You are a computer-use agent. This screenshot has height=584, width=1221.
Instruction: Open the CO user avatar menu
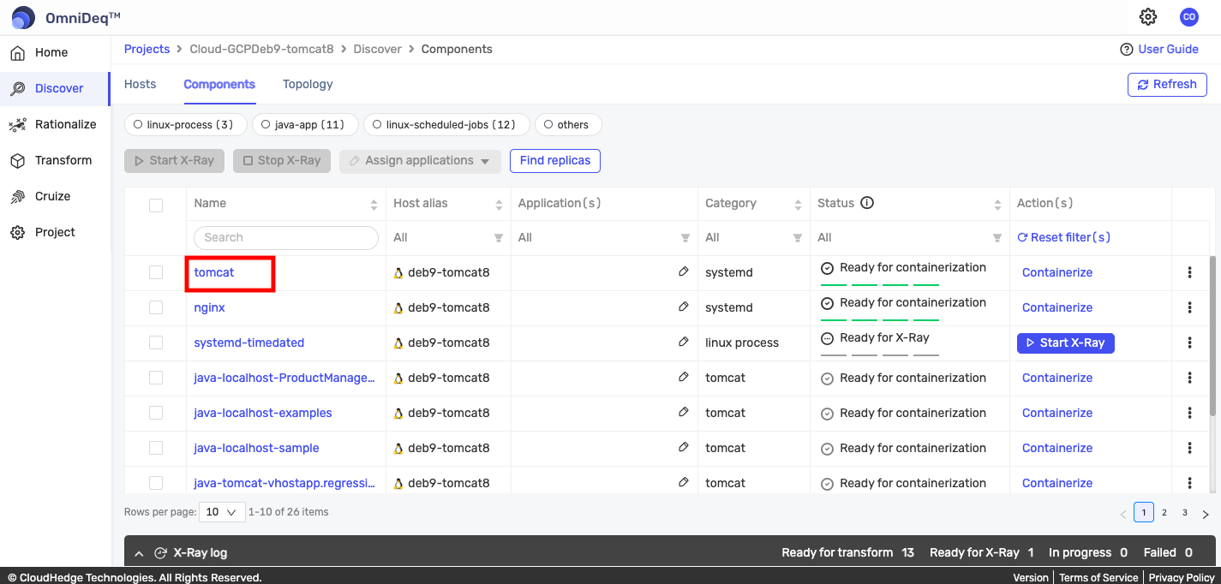click(1188, 16)
